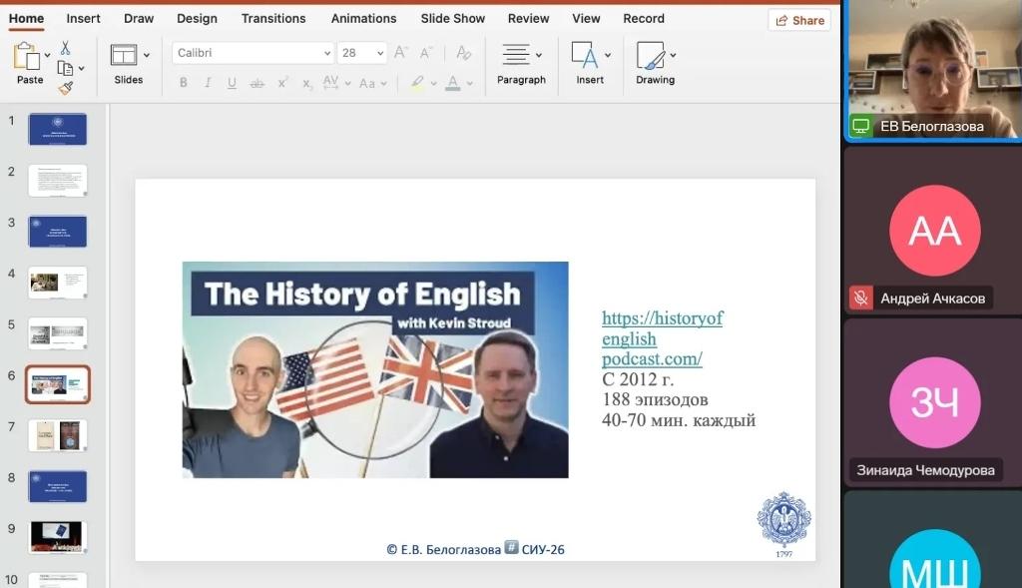Open the font size 28 dropdown

point(380,53)
